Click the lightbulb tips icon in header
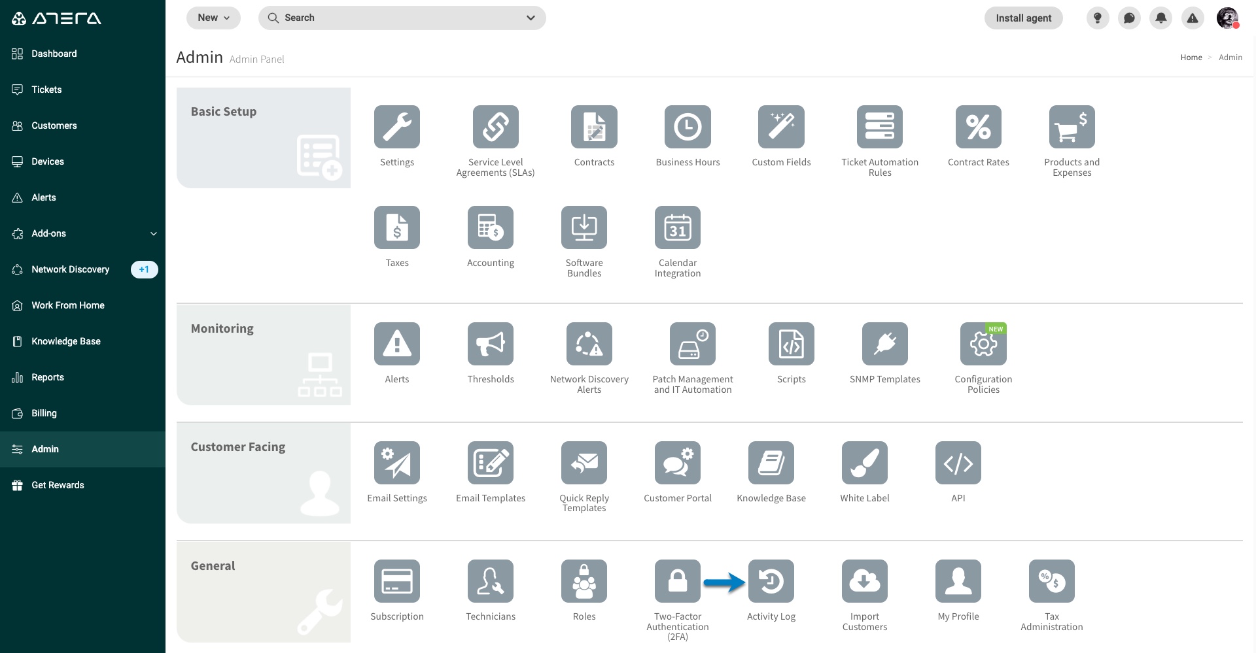Viewport: 1256px width, 653px height. [x=1098, y=18]
